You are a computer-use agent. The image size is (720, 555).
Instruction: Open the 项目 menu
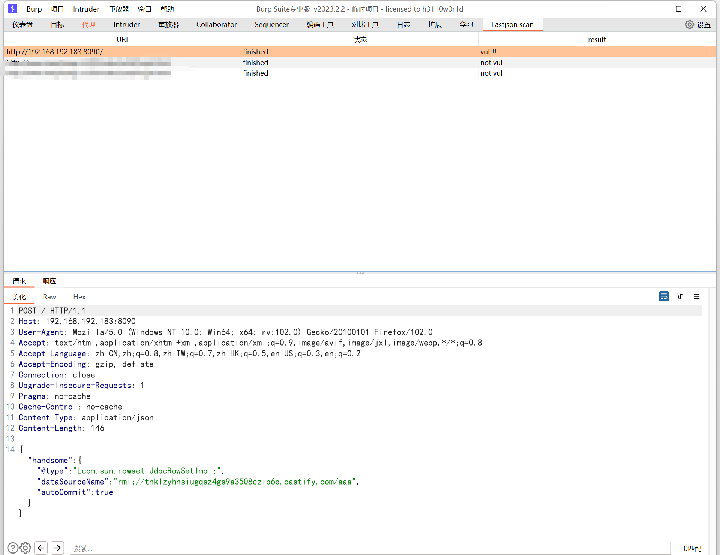coord(57,9)
